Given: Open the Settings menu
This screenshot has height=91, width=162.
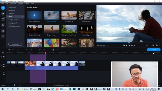Looking at the screenshot, I should click(20, 4).
